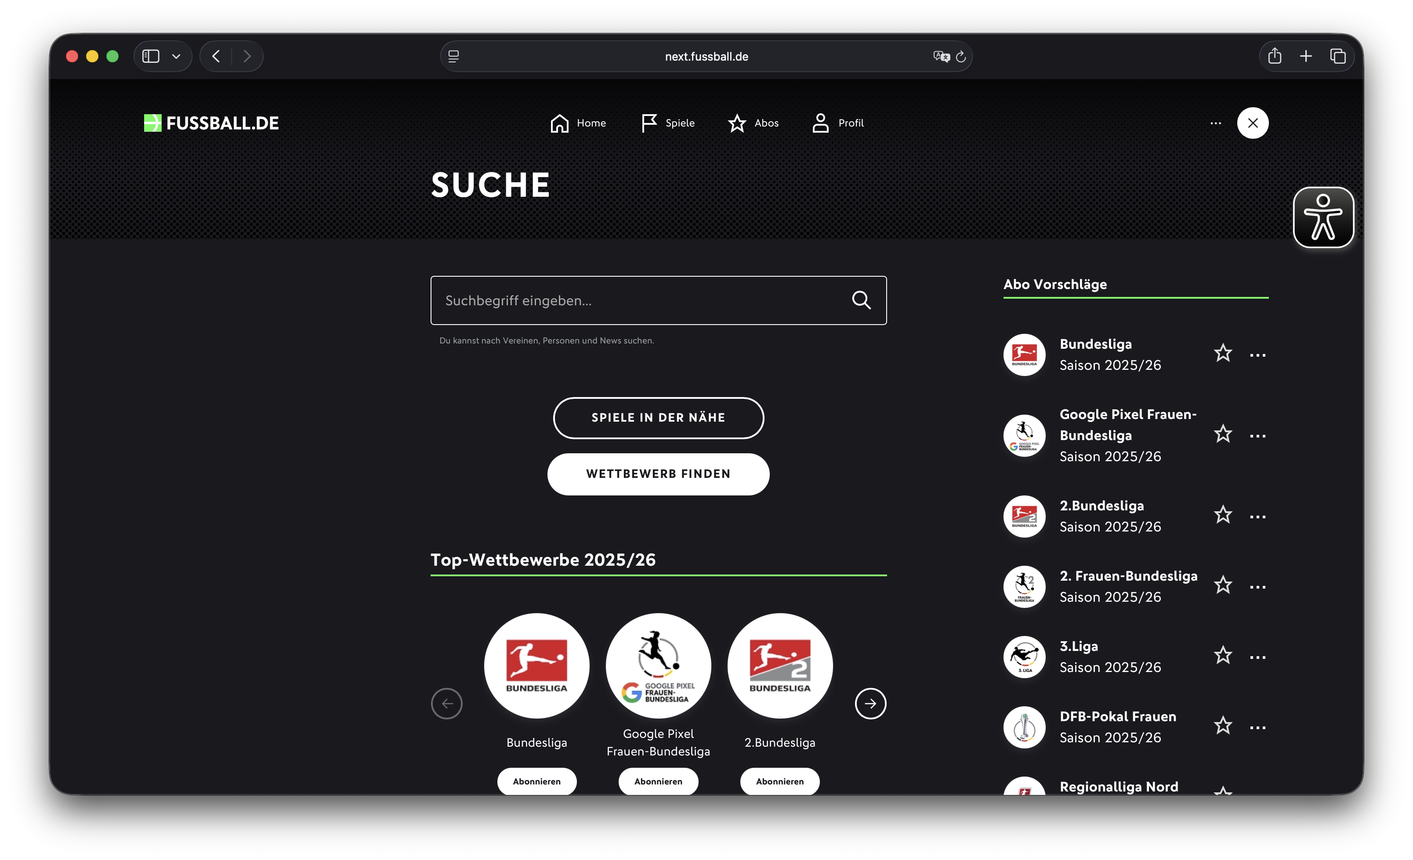Screen dimensions: 1413x860
Task: Click the 2.Bundesliga logo thumbnail in carousel
Action: tap(780, 665)
